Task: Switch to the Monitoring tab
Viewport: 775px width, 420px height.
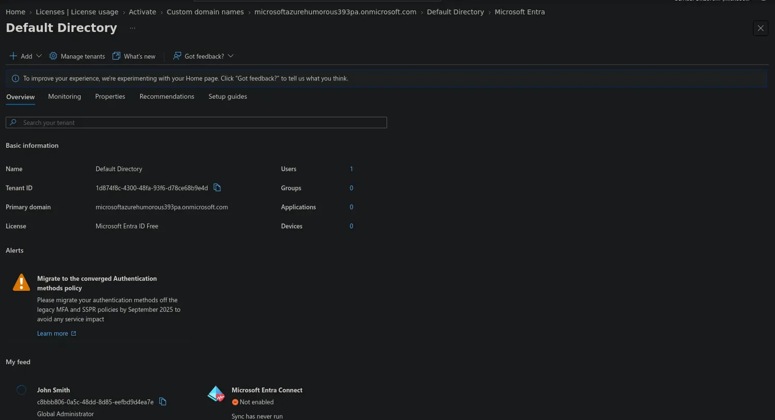Action: pyautogui.click(x=65, y=97)
